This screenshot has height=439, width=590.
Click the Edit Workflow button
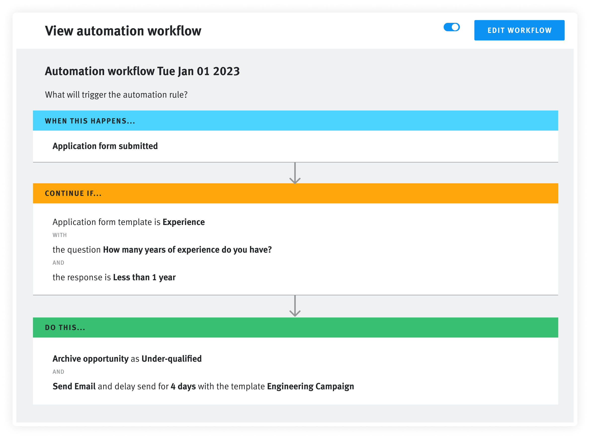(519, 30)
